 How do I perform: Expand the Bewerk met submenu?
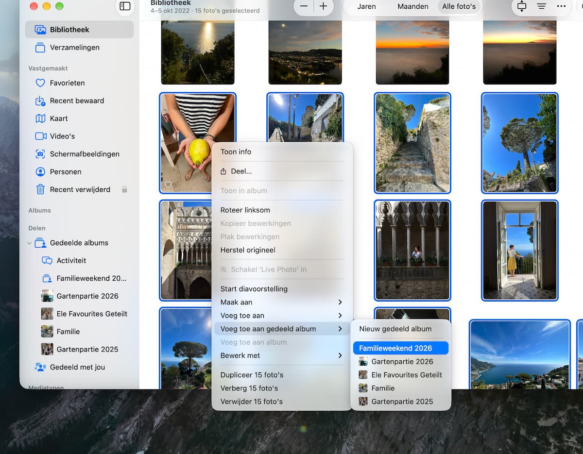coord(282,355)
